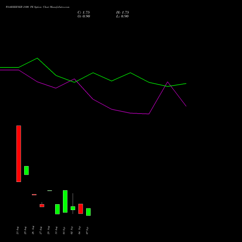
Task: Click the right end of the purple line
Action: (x=186, y=106)
